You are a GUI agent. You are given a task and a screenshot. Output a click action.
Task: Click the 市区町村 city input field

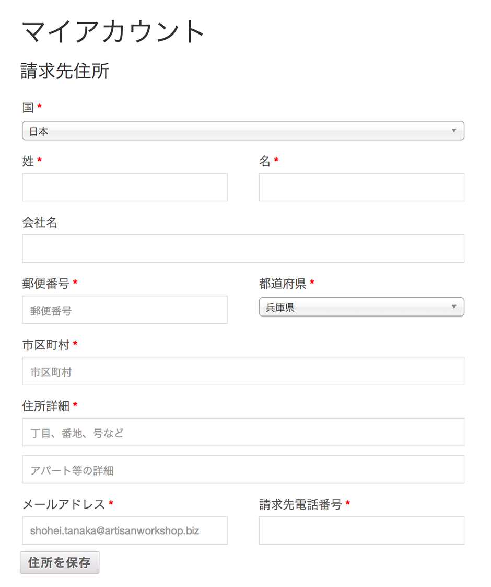point(243,371)
